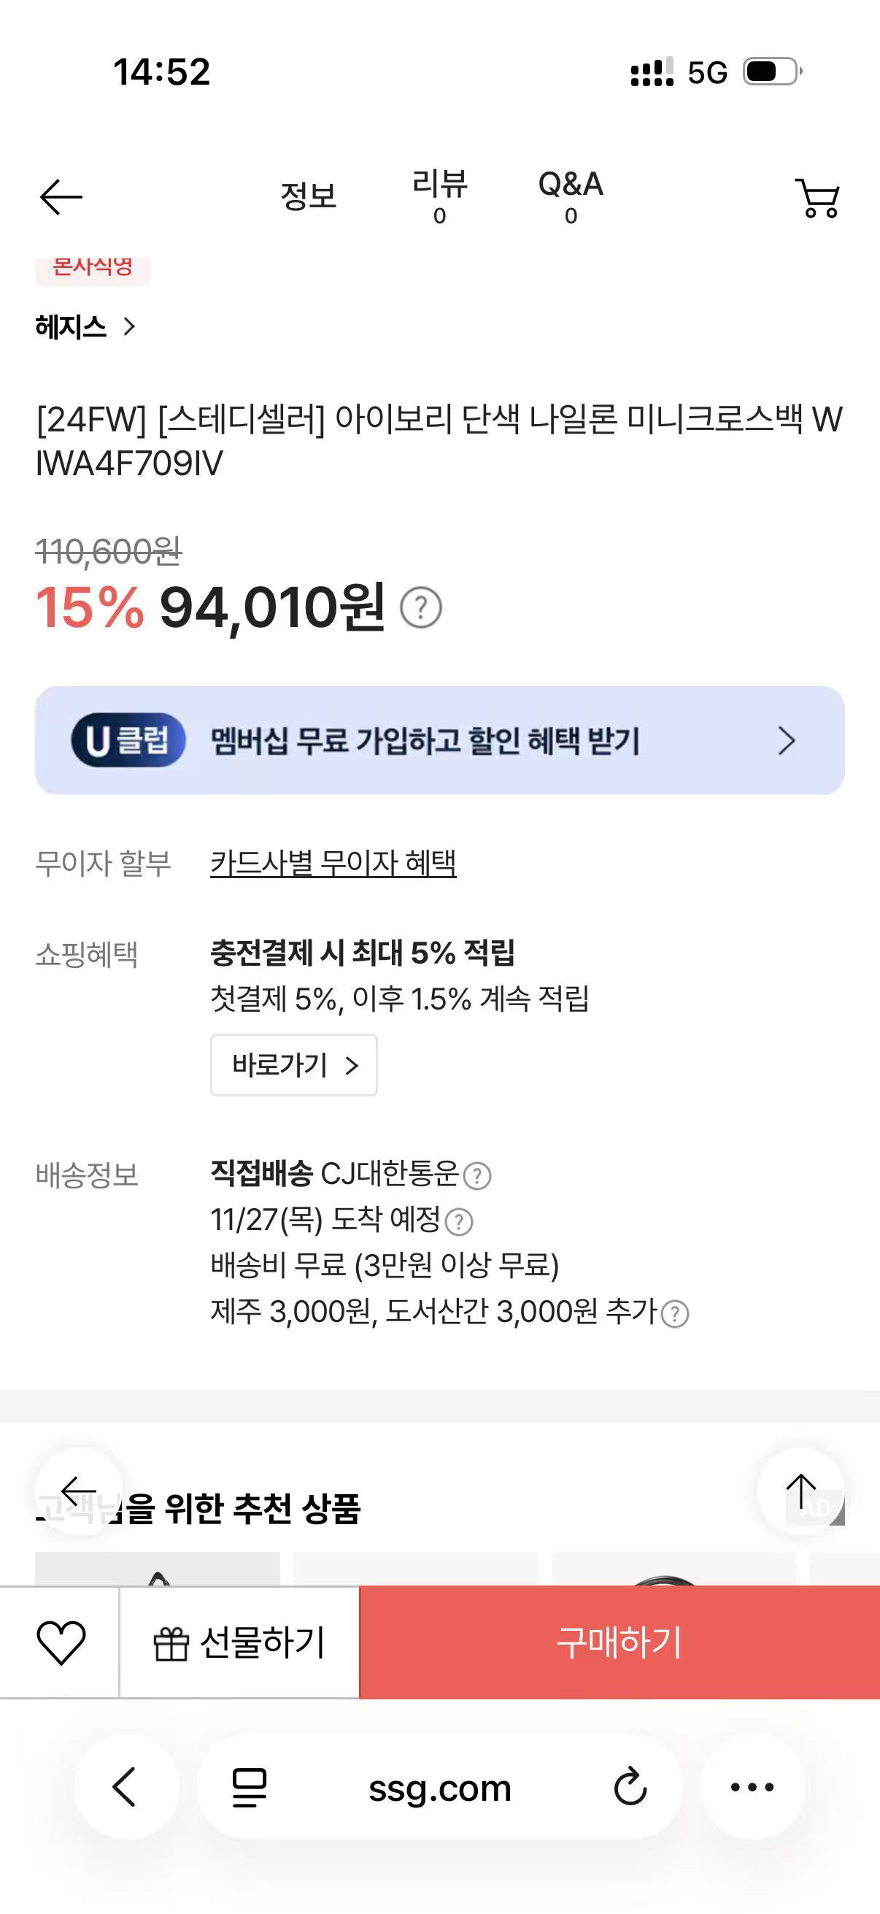Tap the ssg.com address bar
The height and width of the screenshot is (1914, 880).
[439, 1788]
